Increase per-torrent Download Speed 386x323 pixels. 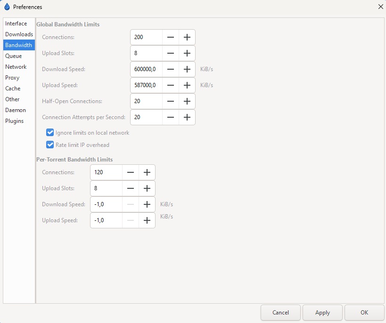pos(147,204)
